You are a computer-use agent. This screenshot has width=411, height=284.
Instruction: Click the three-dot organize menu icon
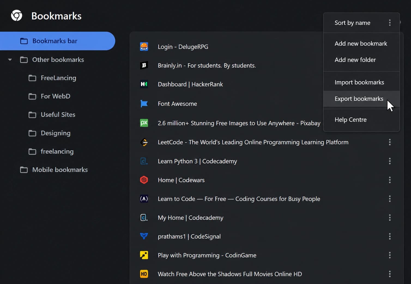[390, 23]
